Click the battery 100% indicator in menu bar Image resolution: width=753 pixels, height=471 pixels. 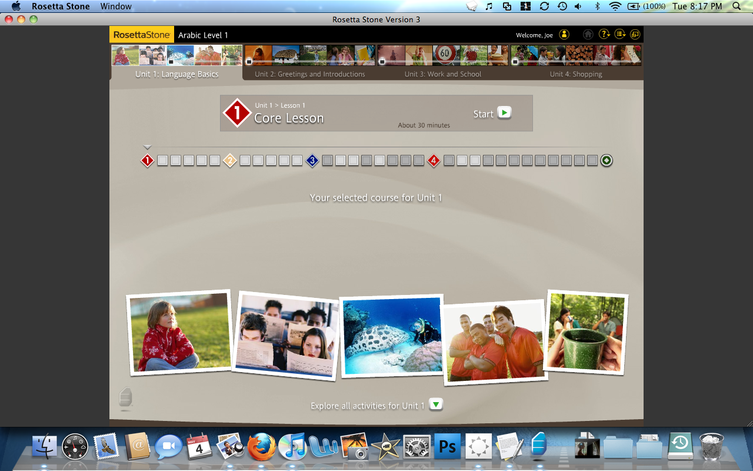647,6
